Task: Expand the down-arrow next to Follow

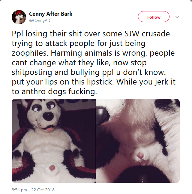Action: pos(177,17)
